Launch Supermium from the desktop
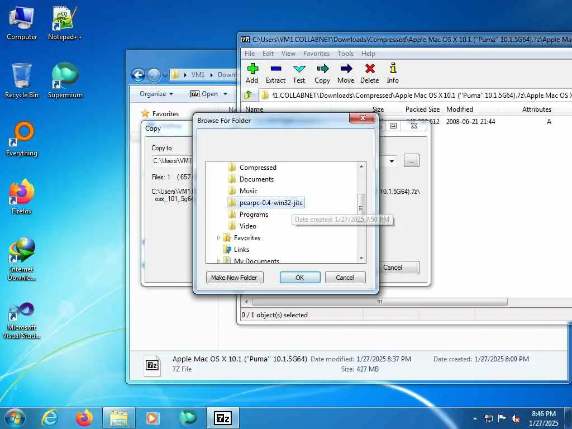This screenshot has width=572, height=429. tap(65, 80)
